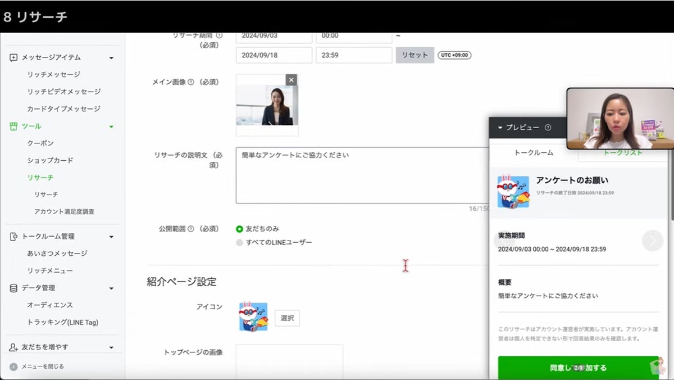This screenshot has width=674, height=380.
Task: Switch to トークルーム preview tab
Action: 534,152
